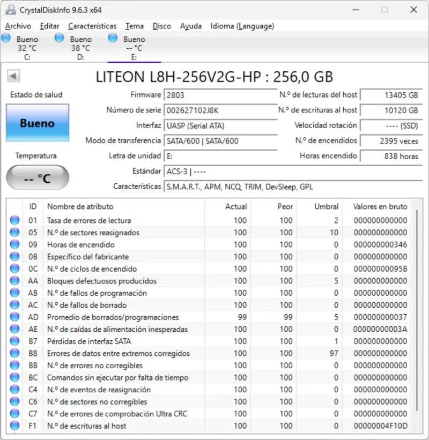Open the Archivo menu
This screenshot has width=429, height=440.
click(x=18, y=26)
